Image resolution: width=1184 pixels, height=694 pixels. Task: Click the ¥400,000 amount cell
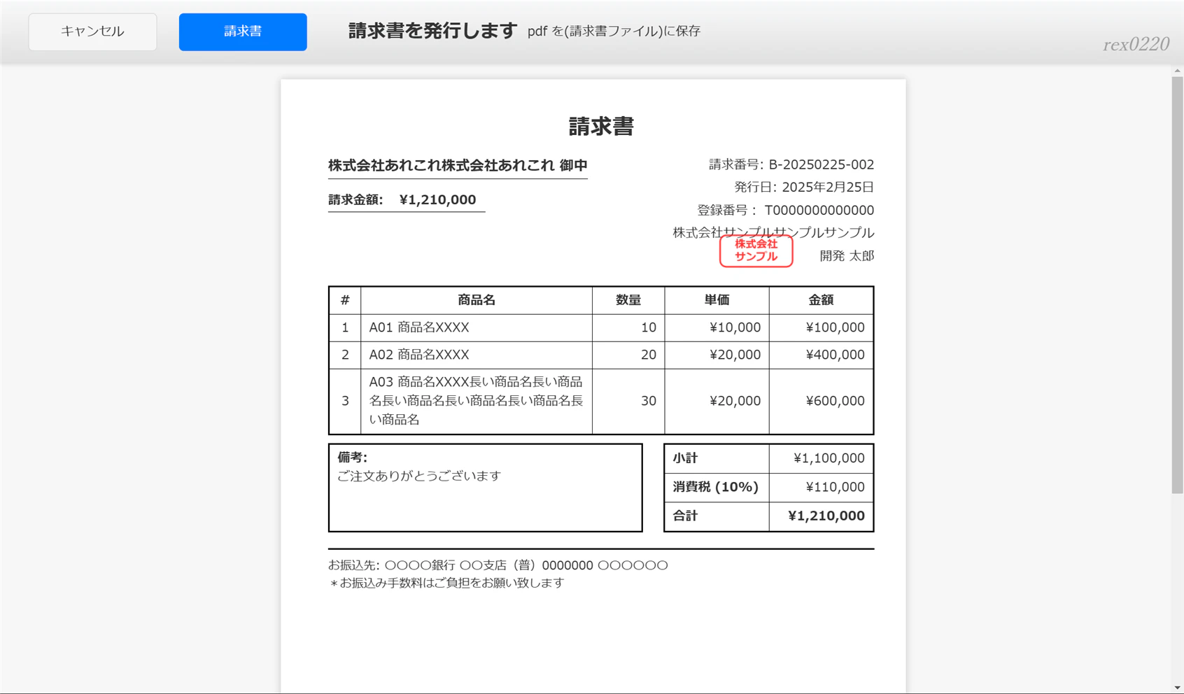[821, 355]
